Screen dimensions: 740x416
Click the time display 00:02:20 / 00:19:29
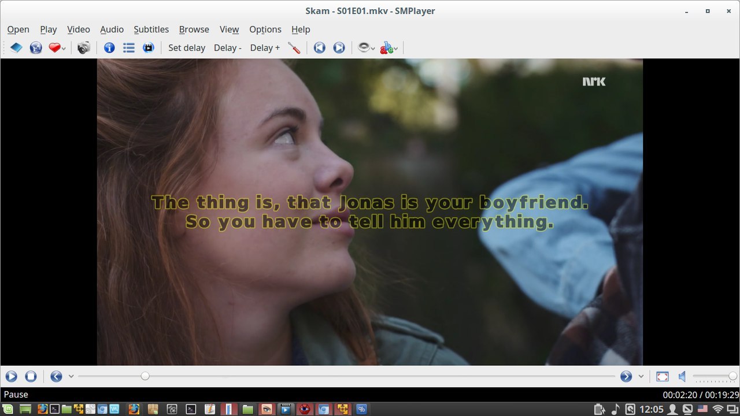701,395
